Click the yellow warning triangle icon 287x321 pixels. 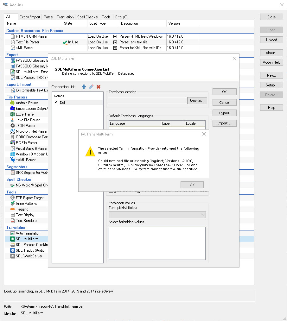point(90,152)
